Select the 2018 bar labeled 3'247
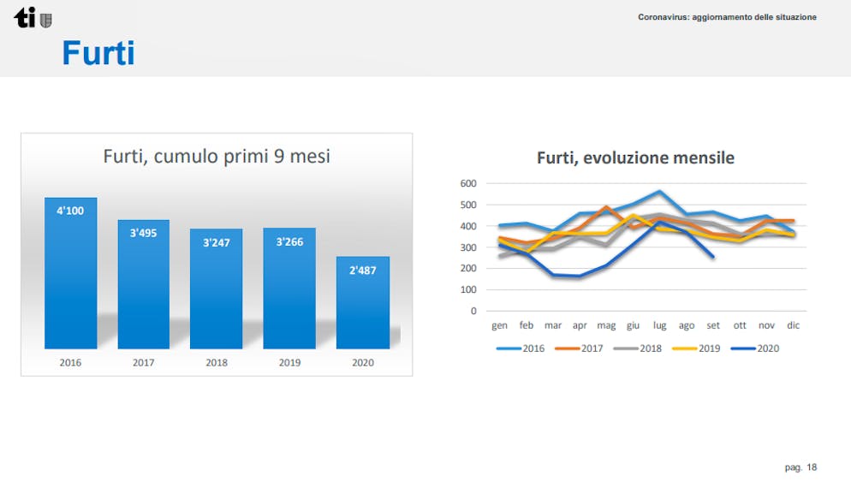Viewport: 851px width, 482px height. pyautogui.click(x=216, y=289)
